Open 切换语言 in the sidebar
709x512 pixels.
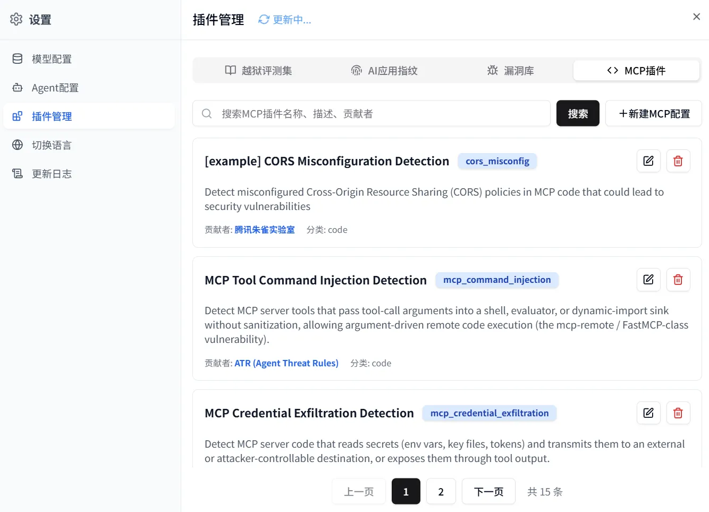tap(89, 145)
